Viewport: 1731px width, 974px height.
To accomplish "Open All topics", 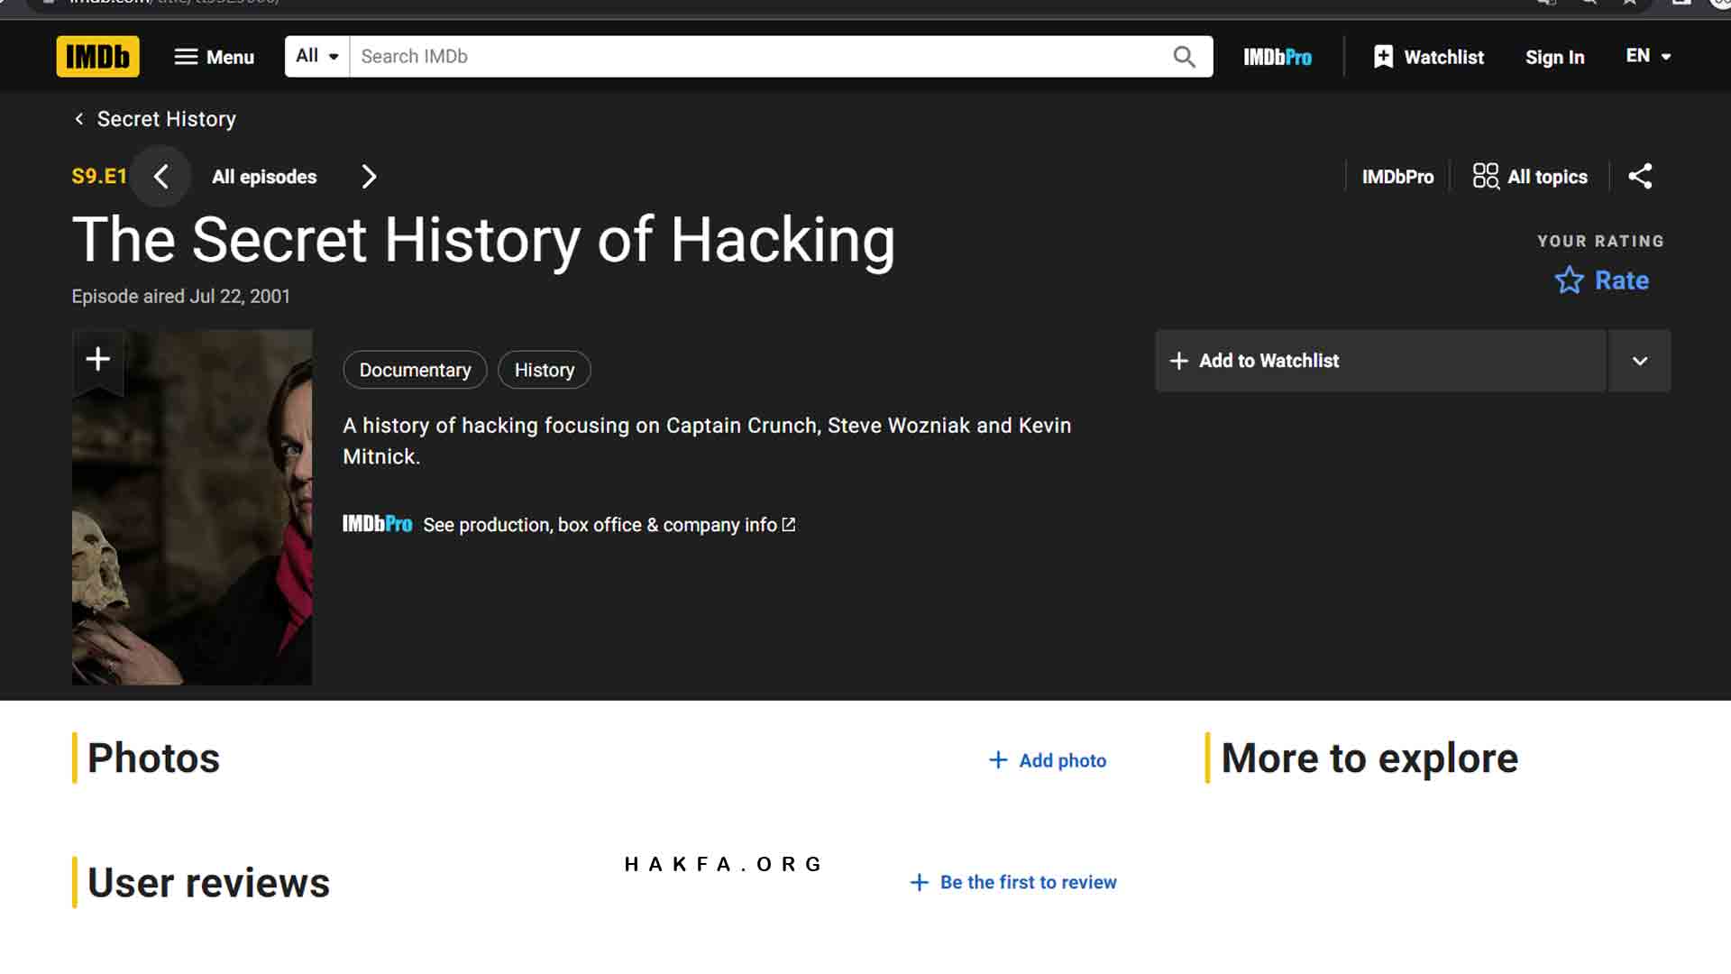I will (1530, 177).
